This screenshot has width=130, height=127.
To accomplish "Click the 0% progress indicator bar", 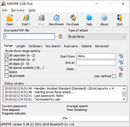I will 65,118.
